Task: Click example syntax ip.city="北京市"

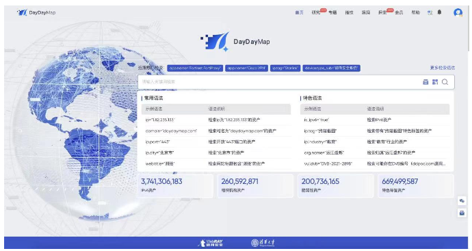Action: (x=160, y=153)
